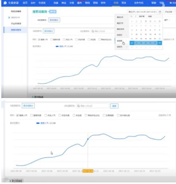Screen dimensions: 176x184
Task: Click the blue tag beside 搜索词查询 title
Action: tap(53, 11)
